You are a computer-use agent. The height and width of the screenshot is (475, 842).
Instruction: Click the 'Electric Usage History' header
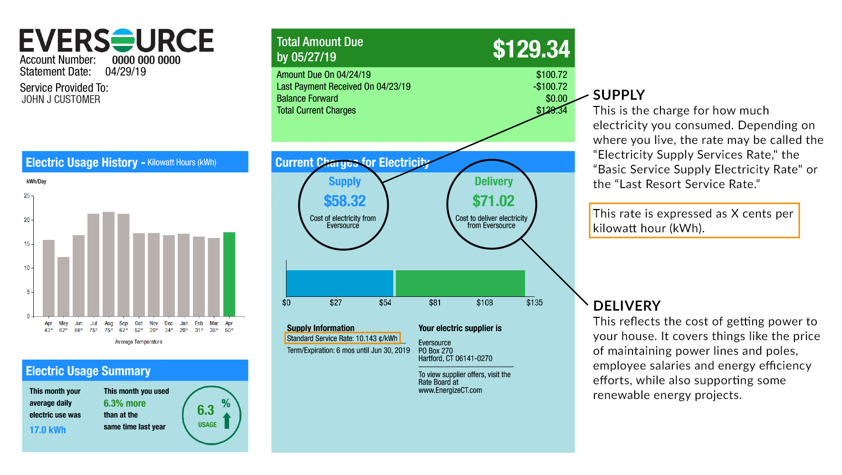point(135,162)
